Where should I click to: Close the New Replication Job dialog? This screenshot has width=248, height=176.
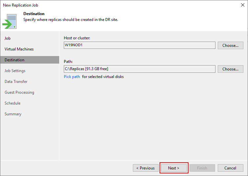243,5
